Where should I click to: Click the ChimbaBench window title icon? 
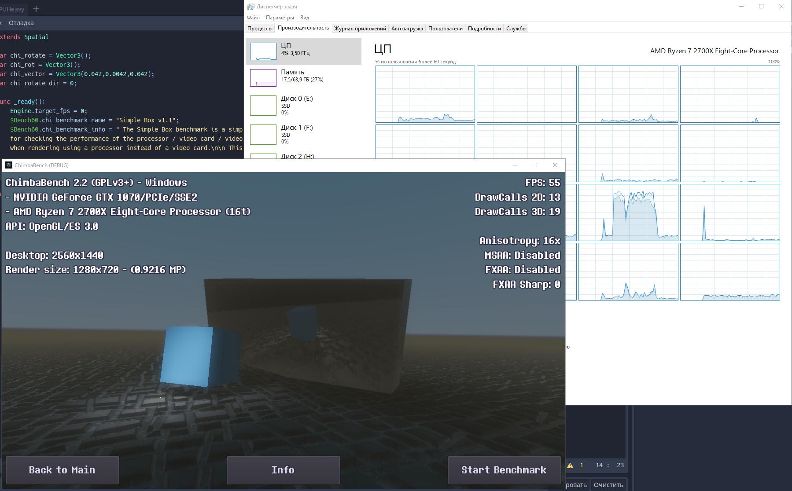tap(9, 165)
